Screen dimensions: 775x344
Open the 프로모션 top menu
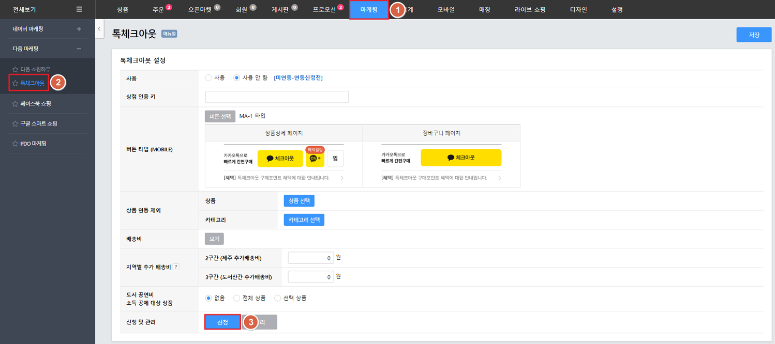click(x=324, y=10)
